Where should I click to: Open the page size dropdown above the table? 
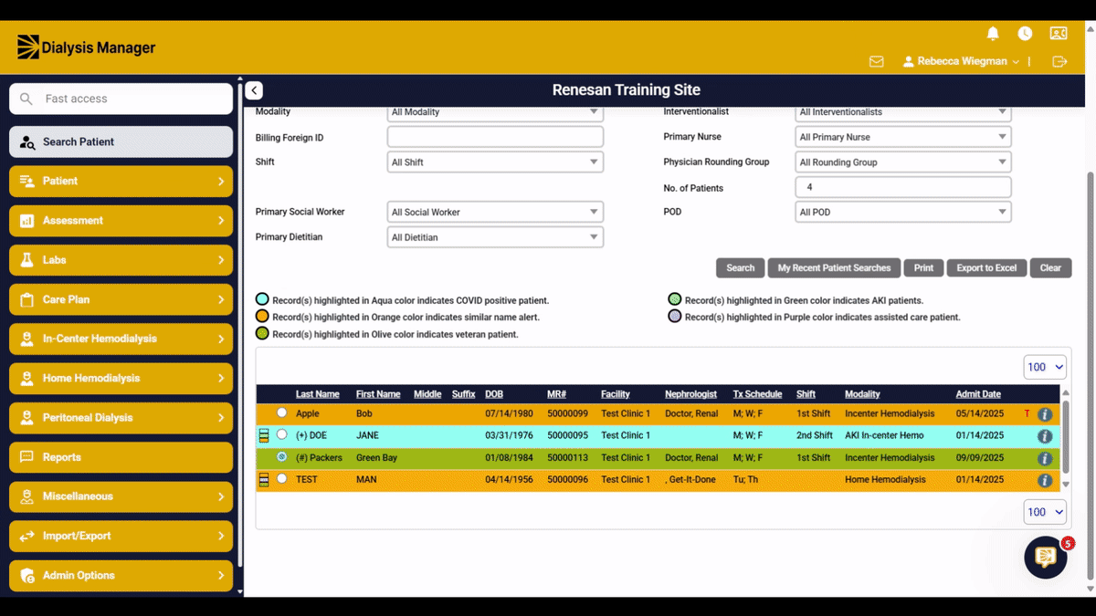[x=1045, y=367]
